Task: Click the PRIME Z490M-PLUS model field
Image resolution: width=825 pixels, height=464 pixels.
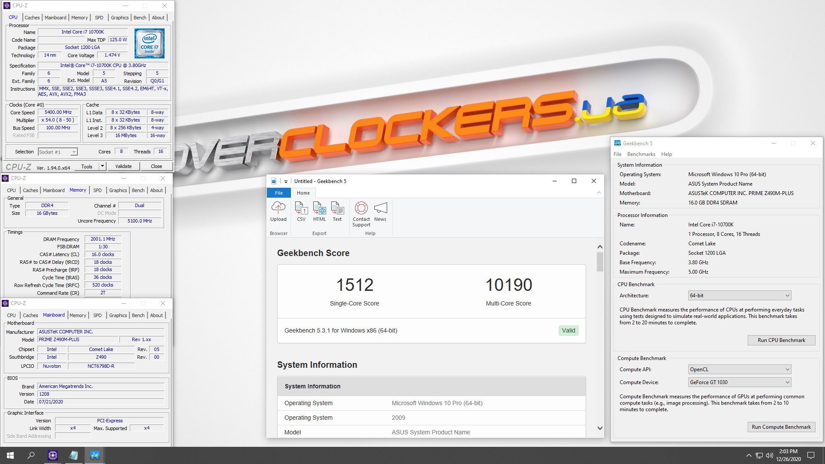Action: pos(77,340)
